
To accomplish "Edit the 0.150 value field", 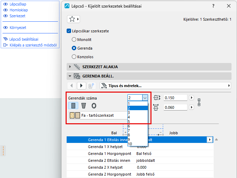I will click(x=175, y=98).
